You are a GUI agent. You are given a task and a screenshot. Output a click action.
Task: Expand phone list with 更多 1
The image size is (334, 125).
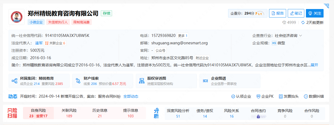183,36
